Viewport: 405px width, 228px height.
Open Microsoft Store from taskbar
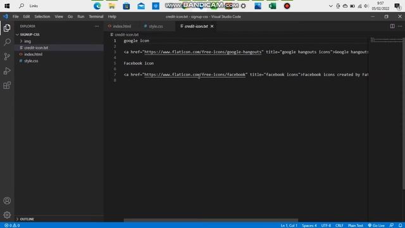click(x=127, y=6)
